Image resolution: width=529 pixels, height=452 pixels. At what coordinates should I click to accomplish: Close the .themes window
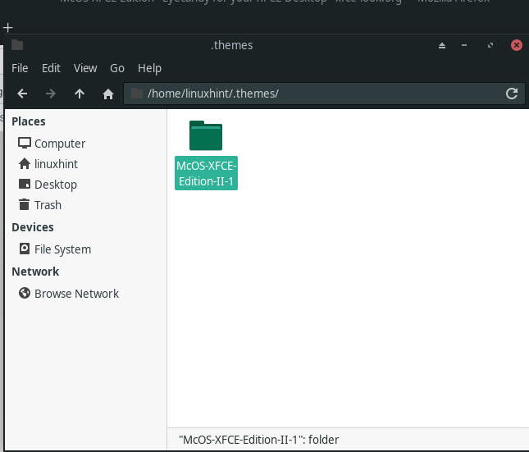516,45
